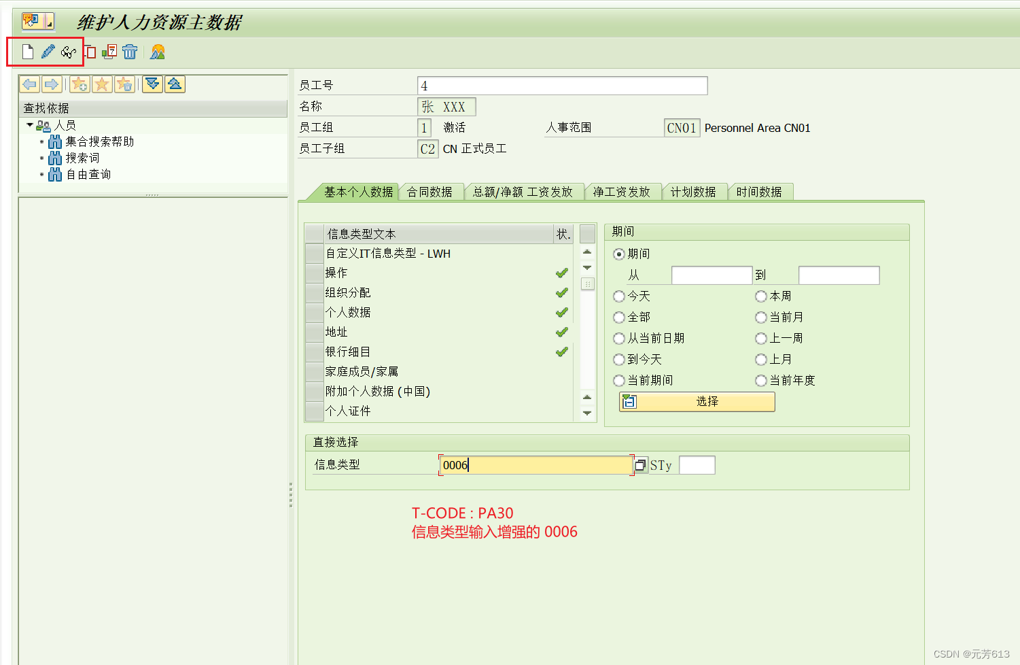Click the right arrow navigation button
The image size is (1020, 665).
coord(52,84)
